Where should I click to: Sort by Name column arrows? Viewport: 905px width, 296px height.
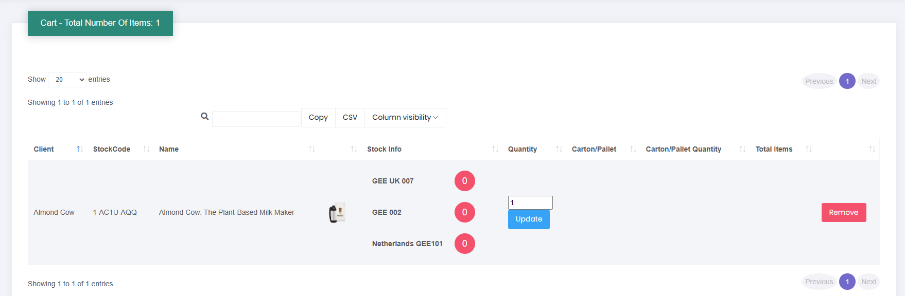click(312, 149)
